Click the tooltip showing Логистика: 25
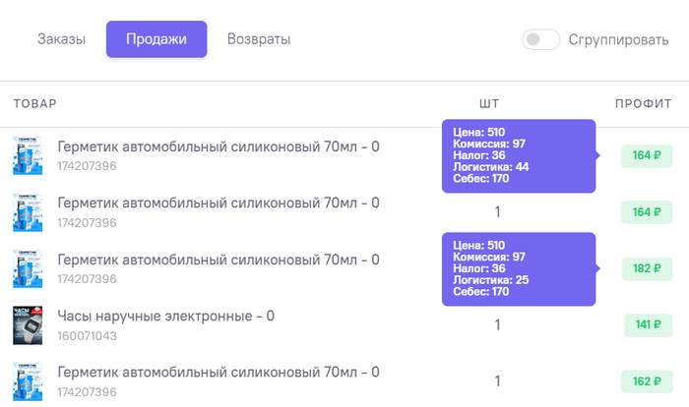This screenshot has height=407, width=689. click(x=518, y=268)
